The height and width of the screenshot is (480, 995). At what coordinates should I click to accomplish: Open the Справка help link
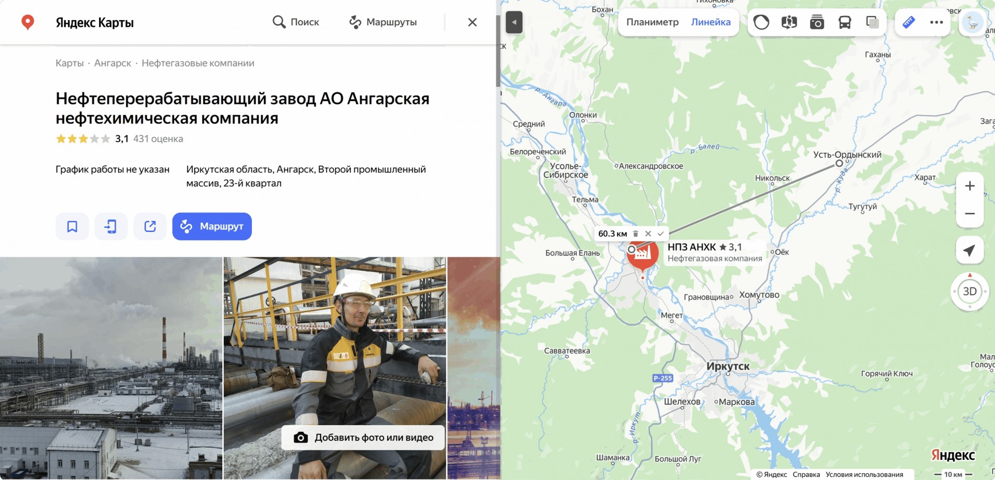(x=806, y=474)
